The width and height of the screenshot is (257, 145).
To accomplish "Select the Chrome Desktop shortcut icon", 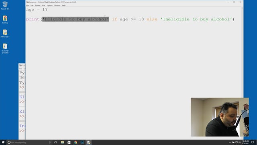I will pos(5,19).
